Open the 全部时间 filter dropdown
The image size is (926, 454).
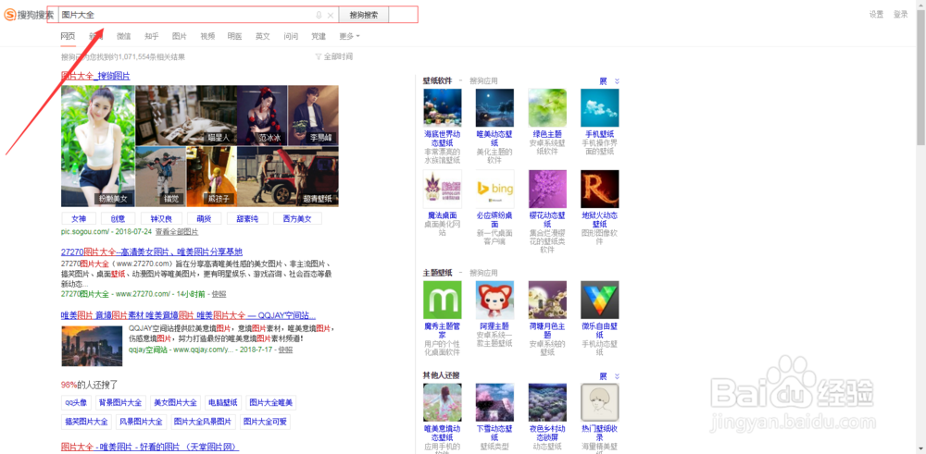(334, 56)
